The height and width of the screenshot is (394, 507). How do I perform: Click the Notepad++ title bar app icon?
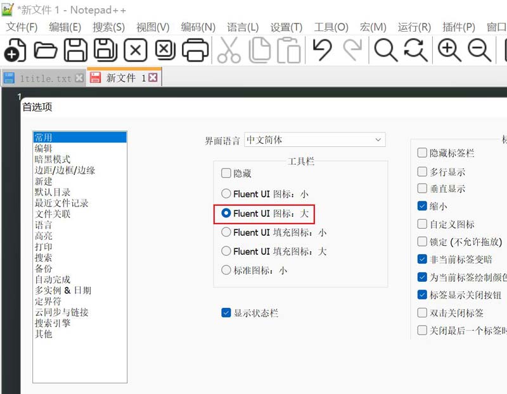point(8,10)
